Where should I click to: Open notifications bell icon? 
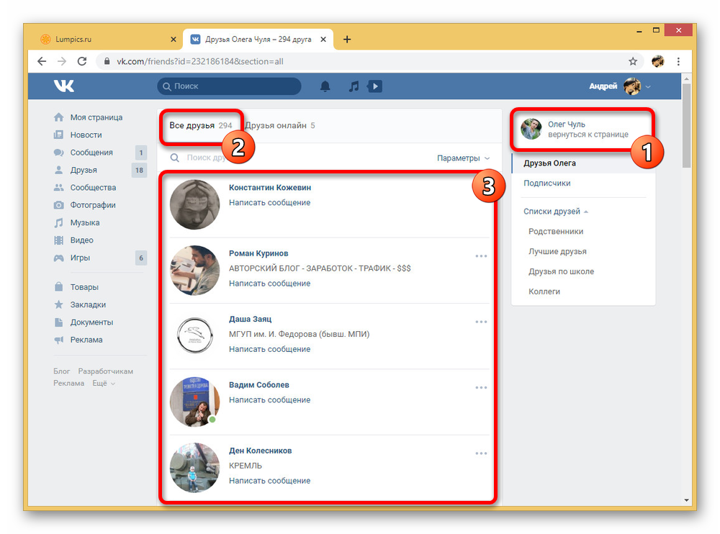pyautogui.click(x=325, y=86)
